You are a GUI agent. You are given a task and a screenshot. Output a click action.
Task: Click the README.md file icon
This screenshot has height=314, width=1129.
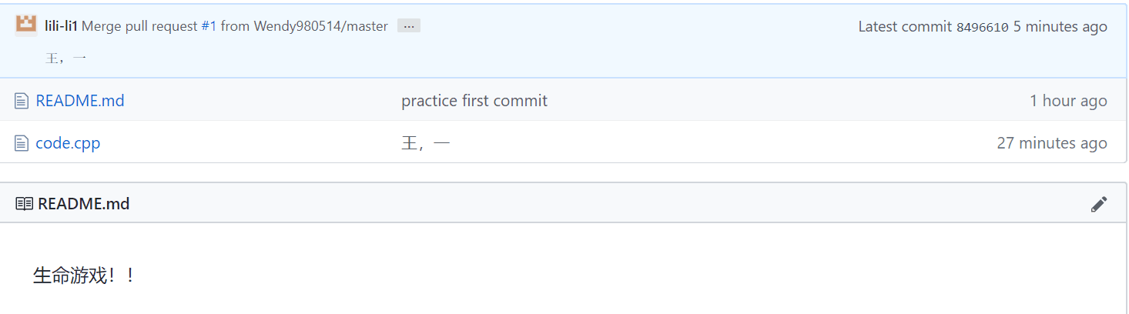[x=22, y=101]
